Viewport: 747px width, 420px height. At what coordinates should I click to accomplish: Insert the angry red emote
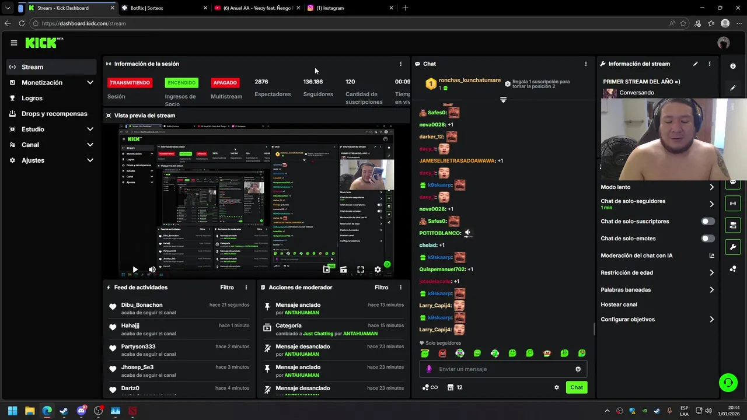pos(442,353)
